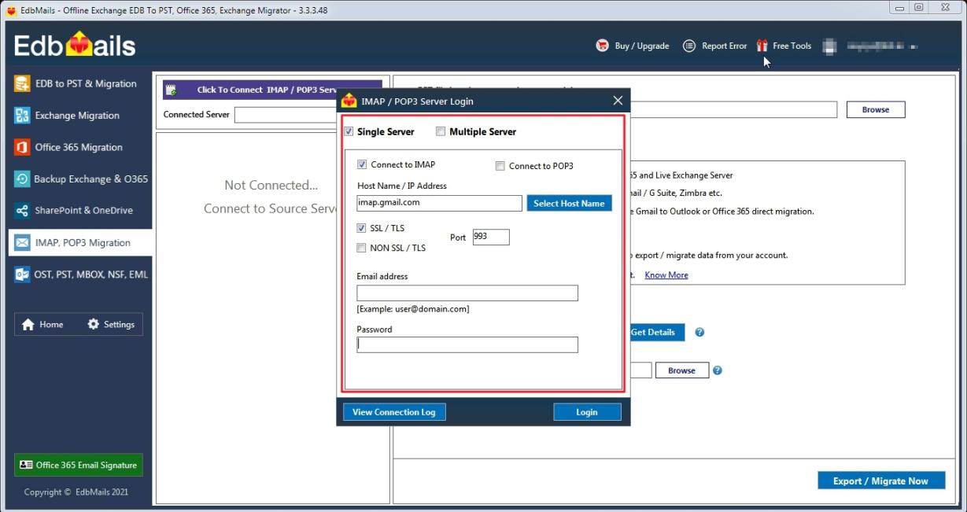Open the Know More link
Viewport: 967px width, 512px height.
[x=666, y=275]
